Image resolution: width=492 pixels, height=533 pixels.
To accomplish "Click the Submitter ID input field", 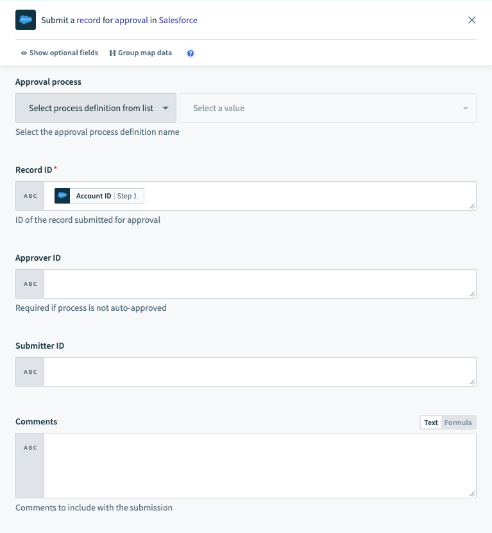I will 257,371.
